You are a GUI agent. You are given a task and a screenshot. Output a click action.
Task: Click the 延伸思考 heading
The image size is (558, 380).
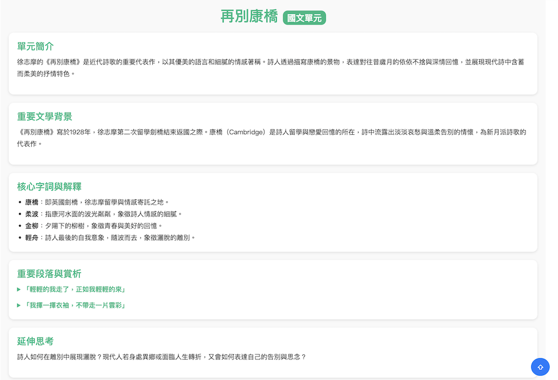point(35,341)
